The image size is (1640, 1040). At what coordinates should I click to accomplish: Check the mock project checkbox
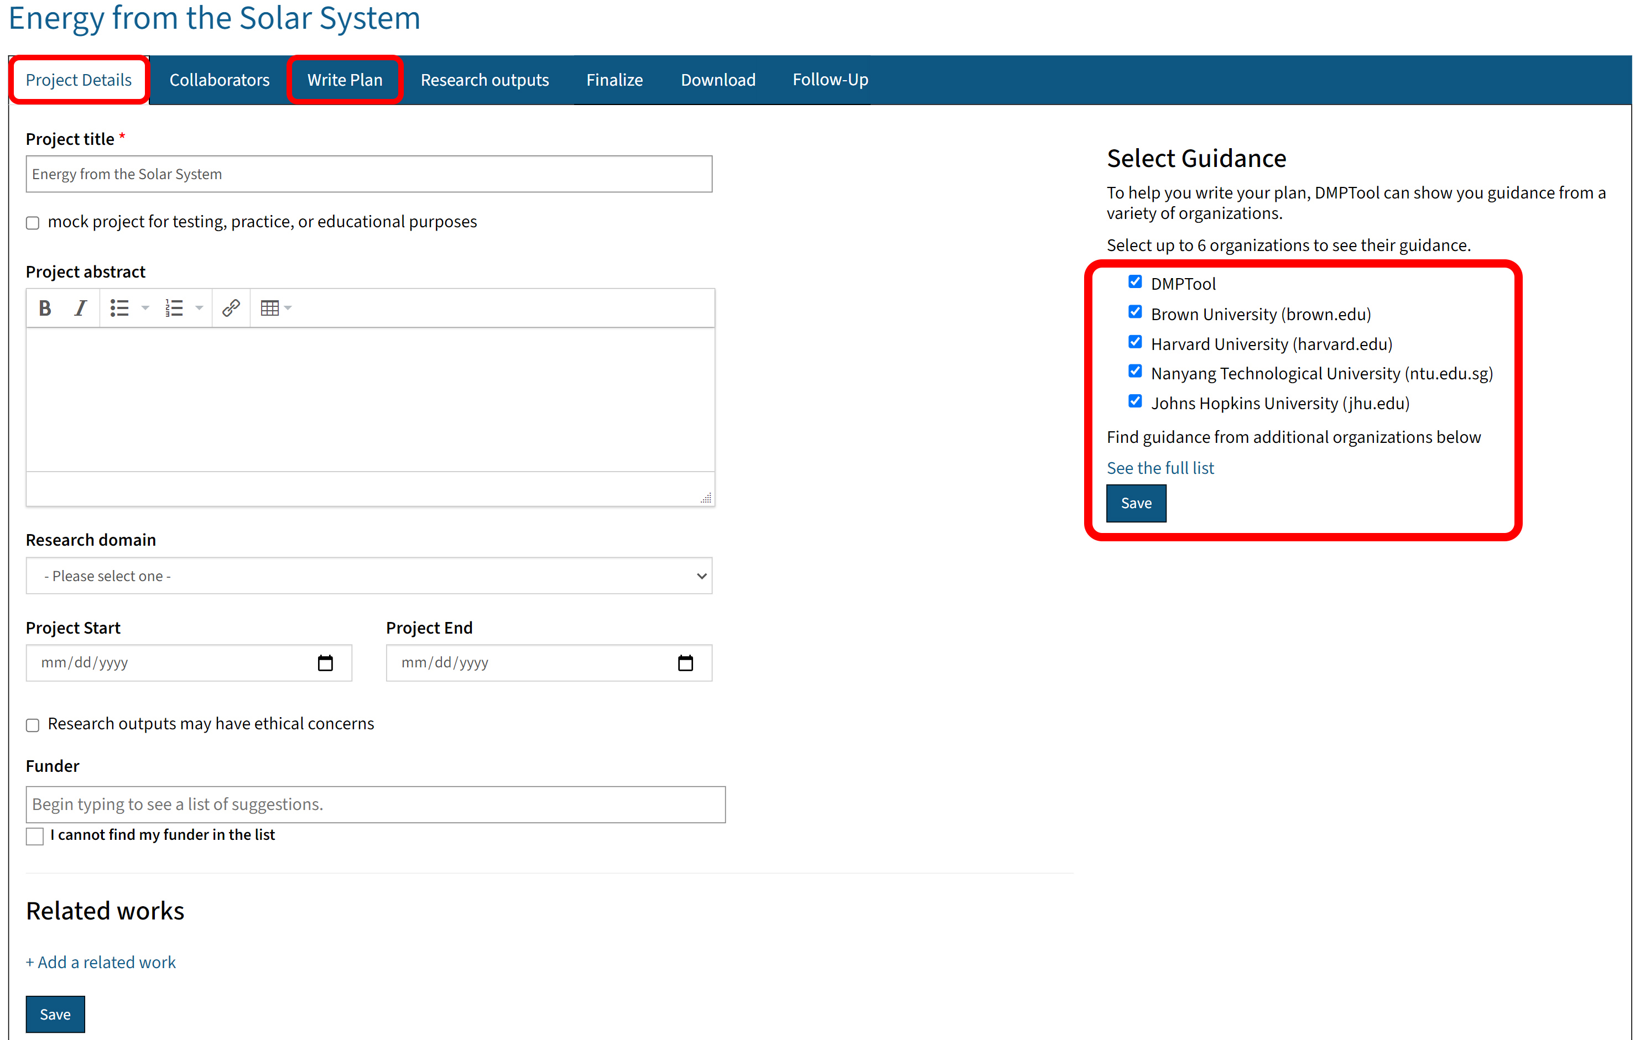tap(32, 223)
